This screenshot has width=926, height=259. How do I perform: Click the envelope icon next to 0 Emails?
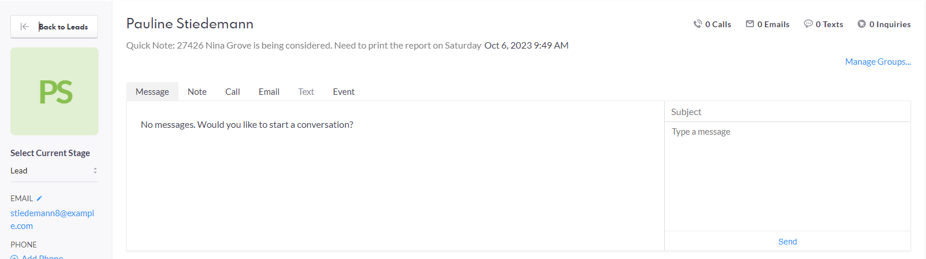coord(750,24)
